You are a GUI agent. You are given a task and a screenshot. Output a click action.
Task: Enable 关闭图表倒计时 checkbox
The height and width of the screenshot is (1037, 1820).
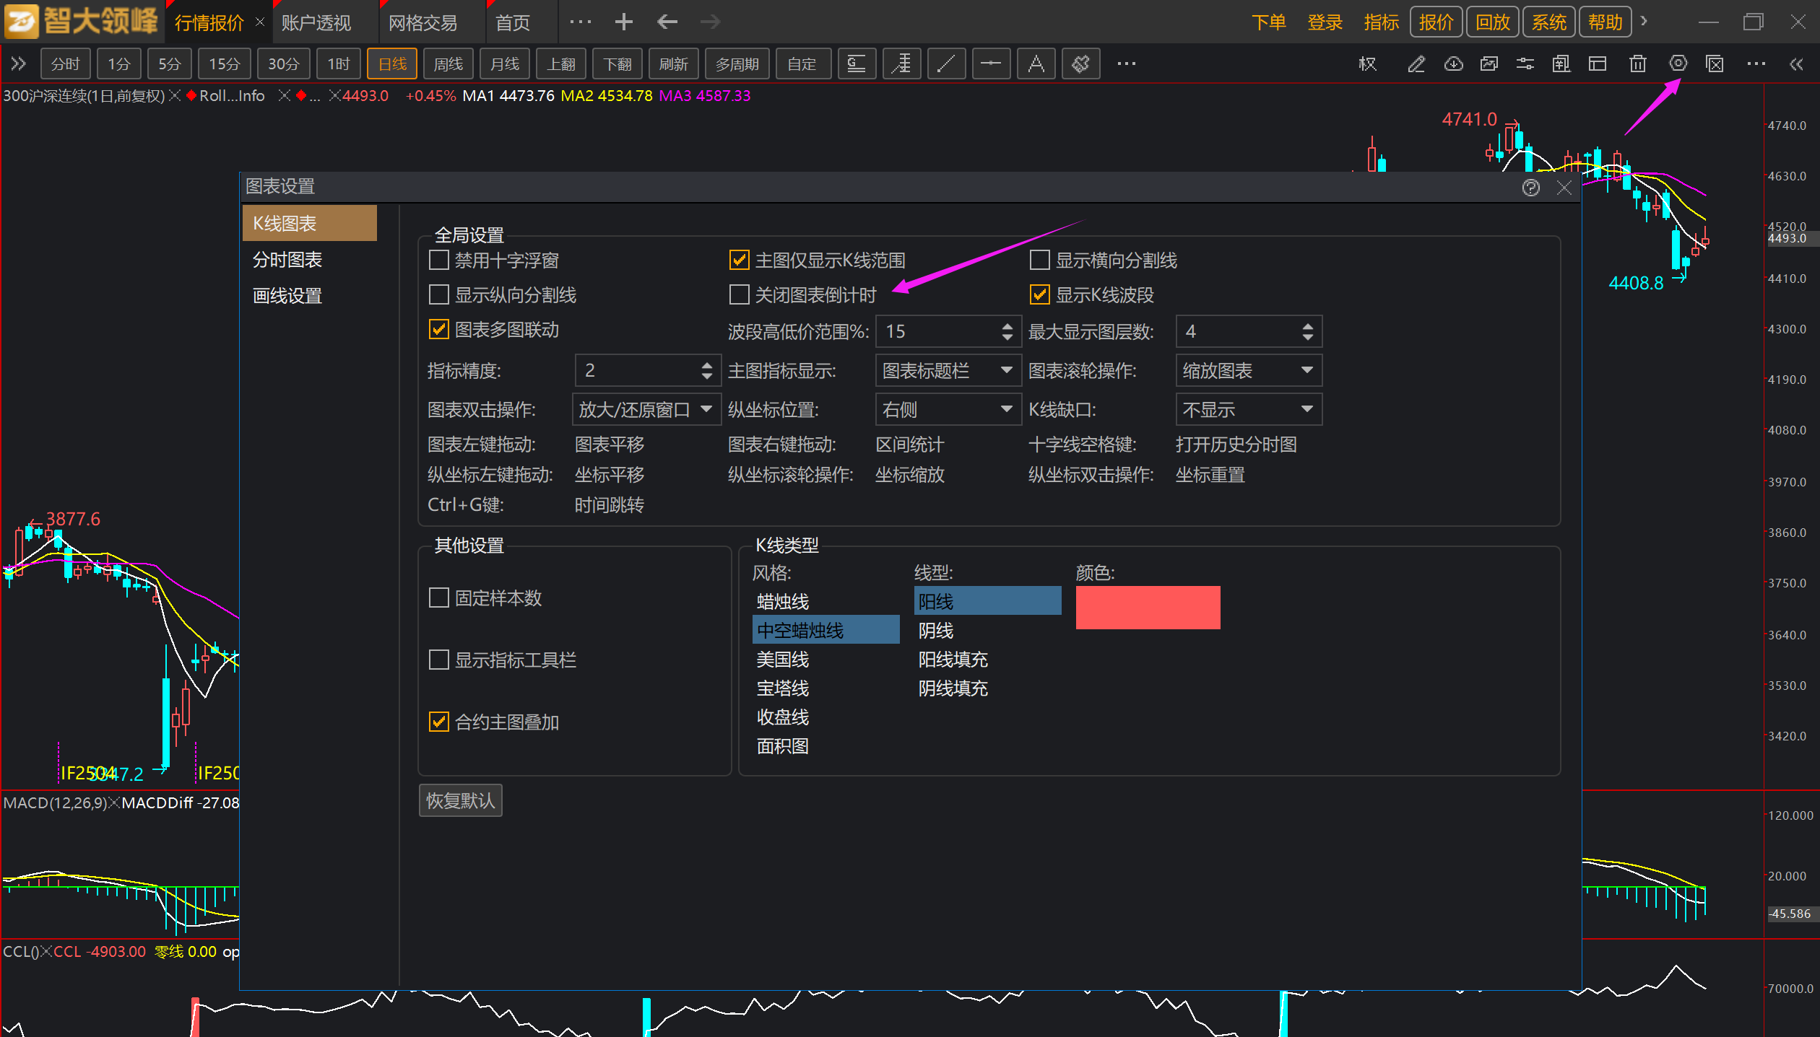(739, 294)
